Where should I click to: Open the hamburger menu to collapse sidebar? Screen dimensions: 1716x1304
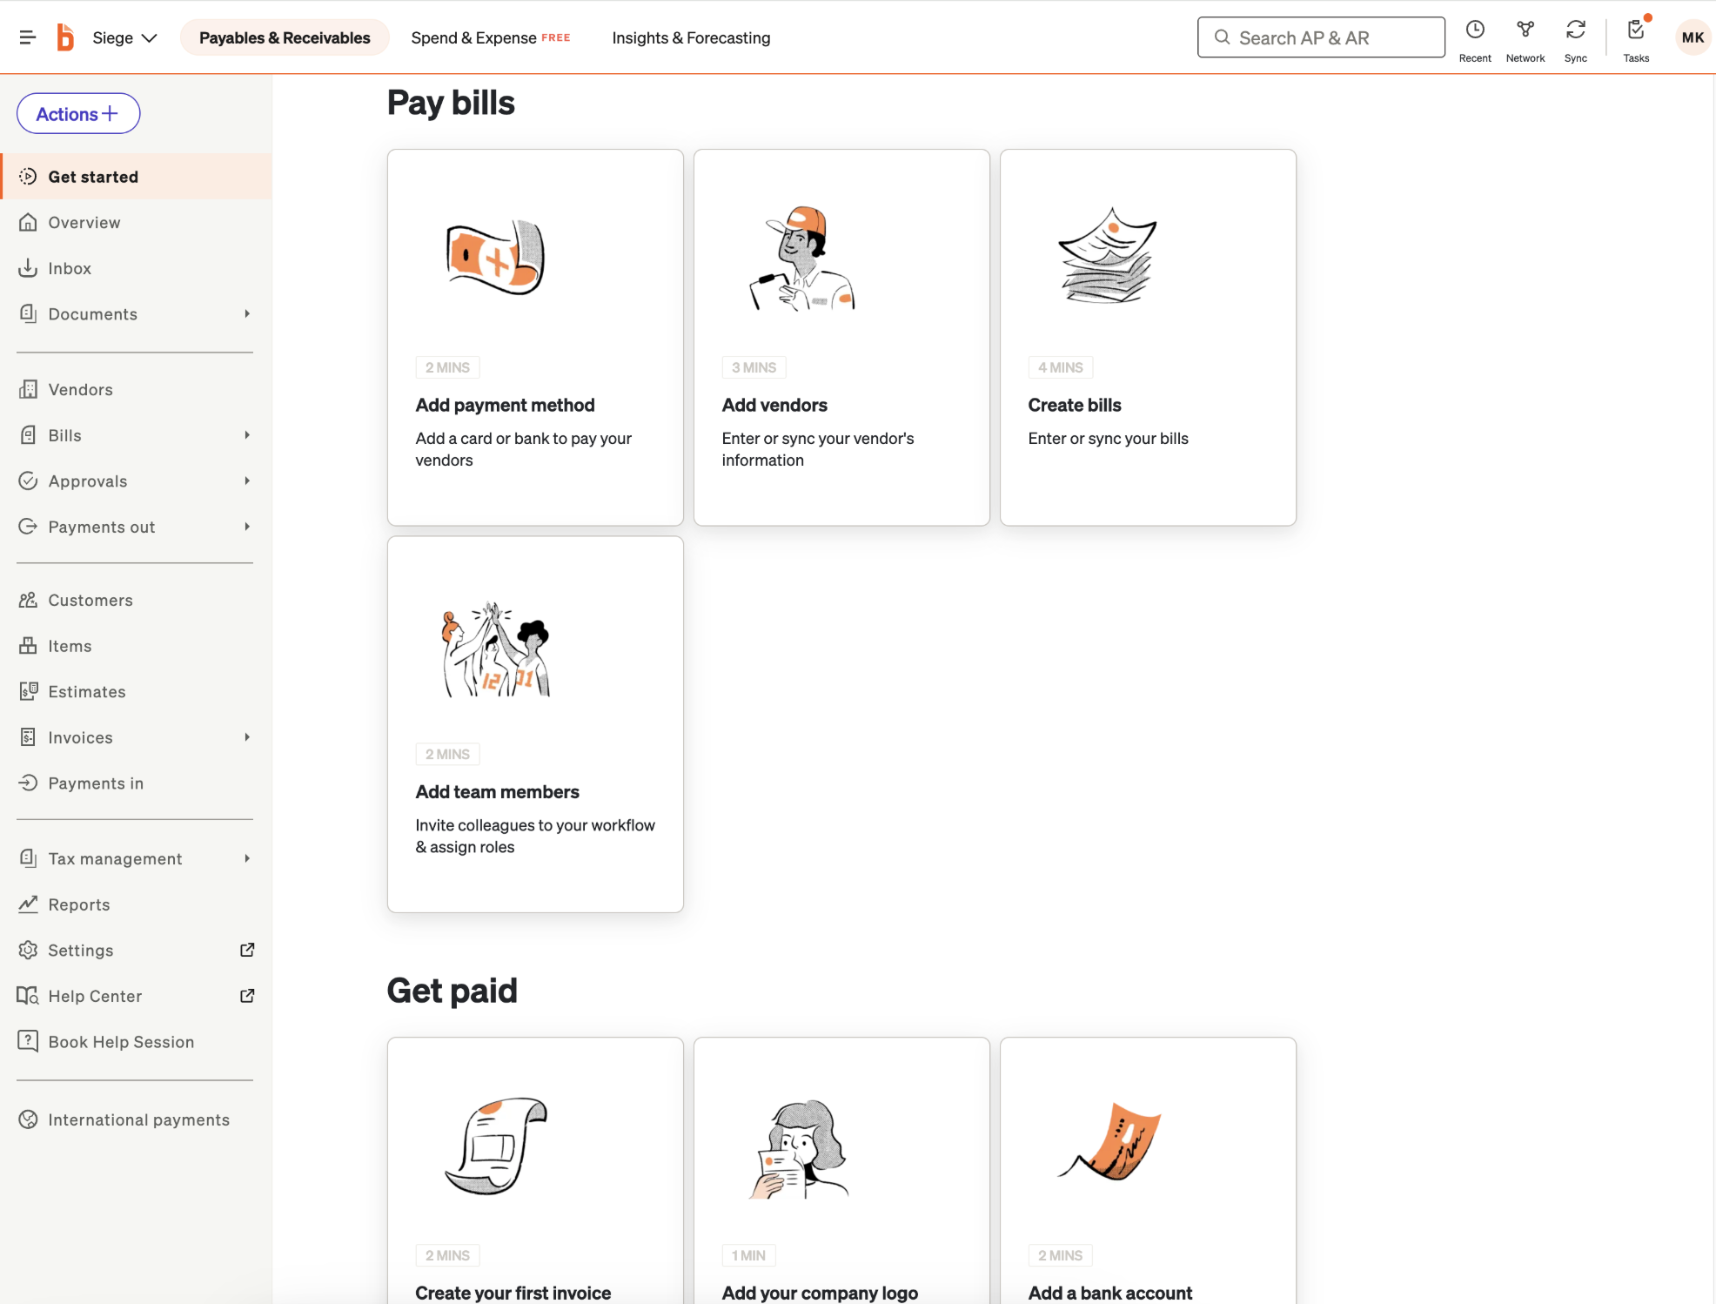(27, 37)
